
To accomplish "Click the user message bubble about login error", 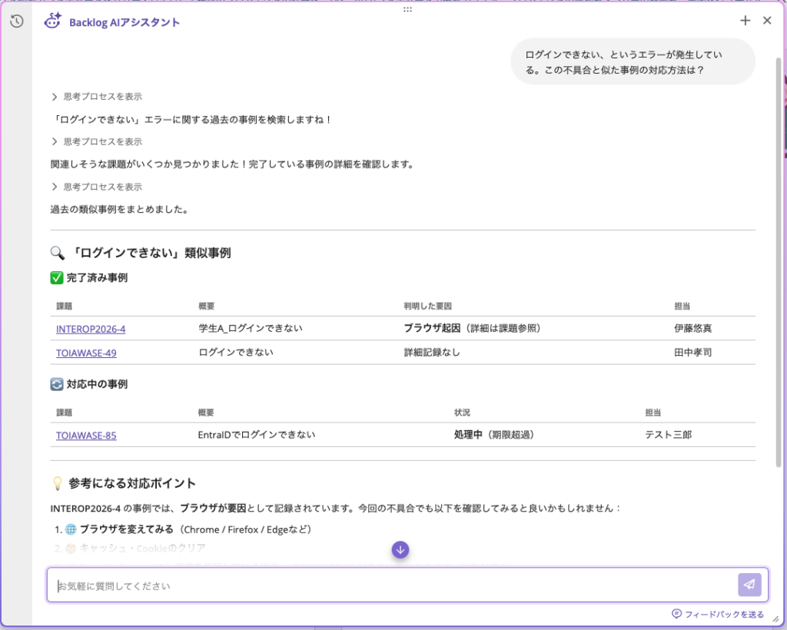I will pyautogui.click(x=633, y=61).
